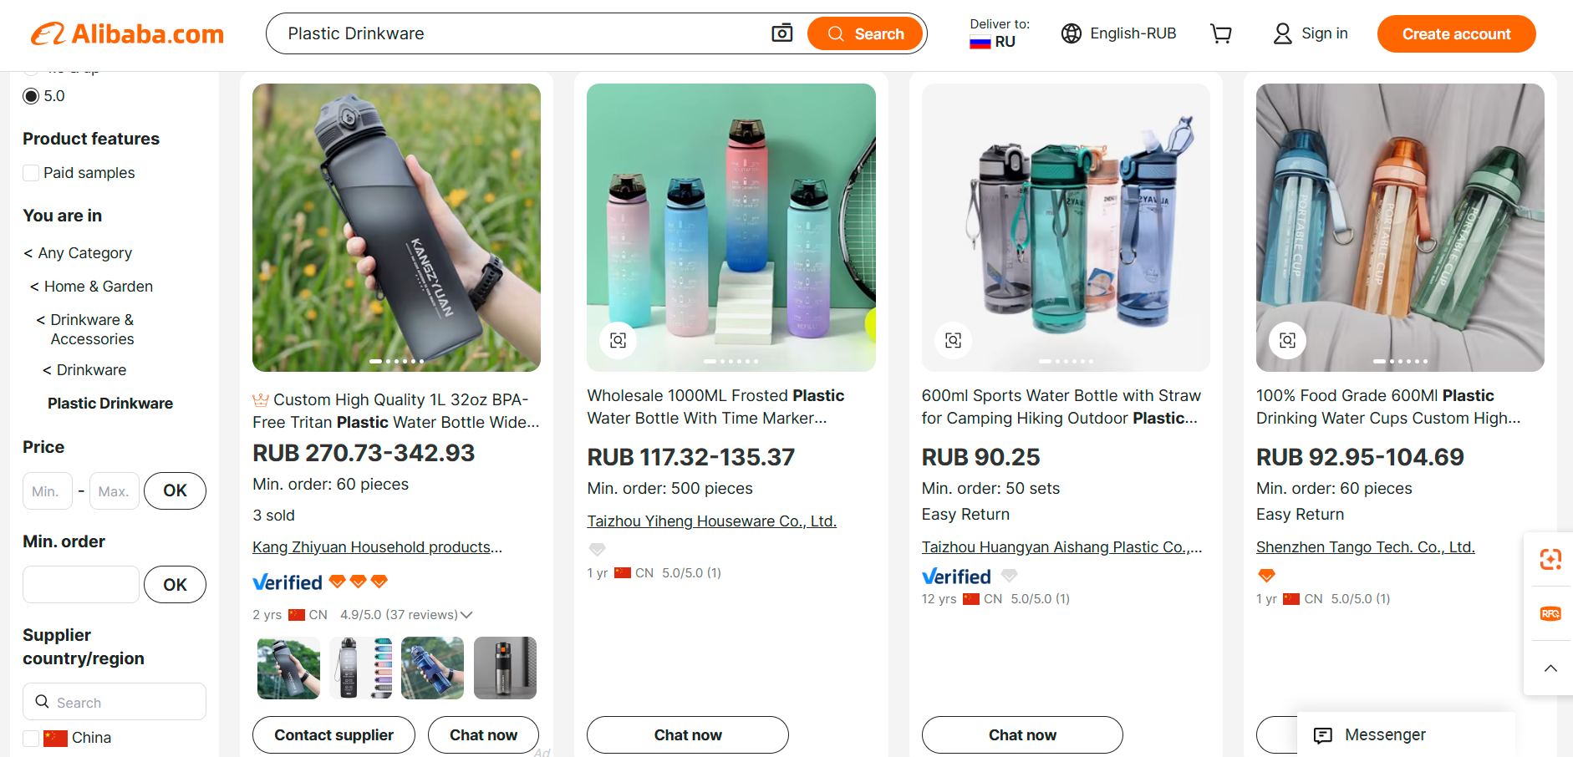Go back to Any Category
The height and width of the screenshot is (757, 1573).
tap(78, 253)
